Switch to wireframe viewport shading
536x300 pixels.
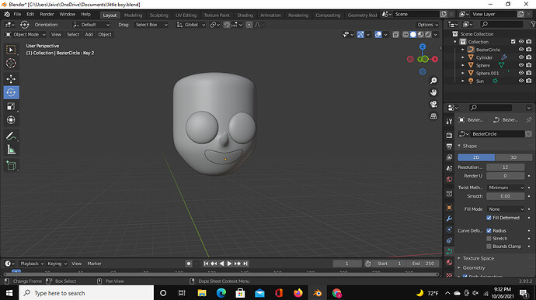pos(405,34)
